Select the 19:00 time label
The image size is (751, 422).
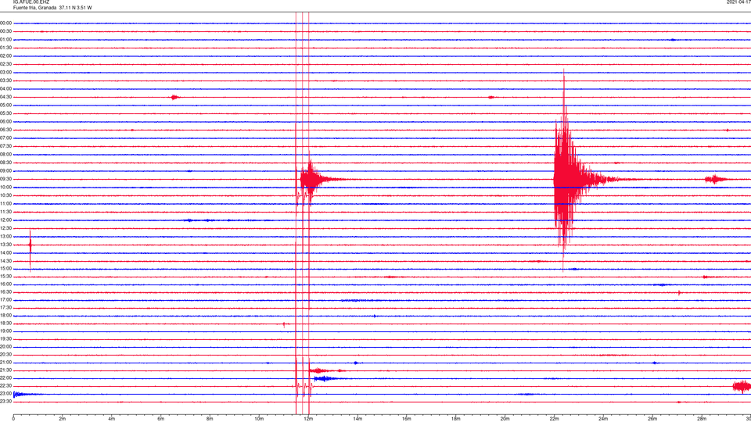5,331
